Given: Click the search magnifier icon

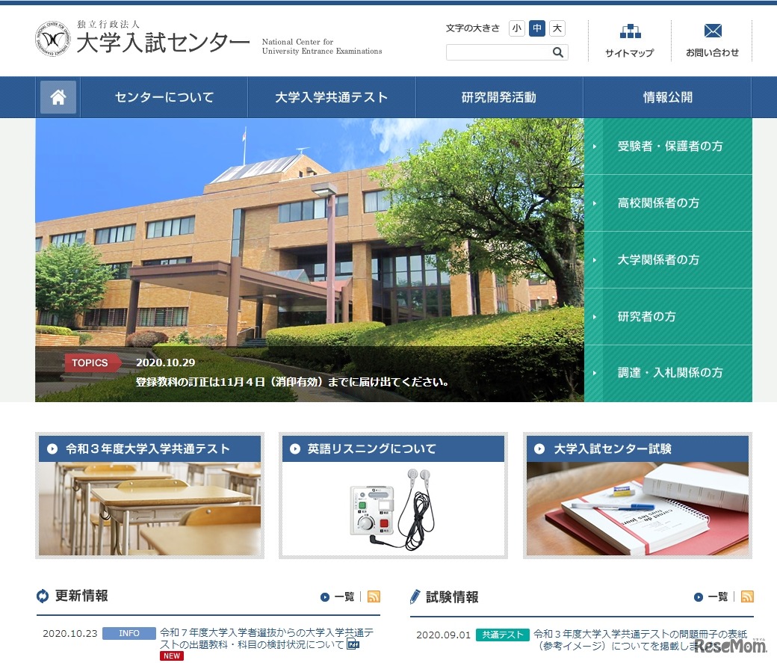Looking at the screenshot, I should [x=557, y=52].
